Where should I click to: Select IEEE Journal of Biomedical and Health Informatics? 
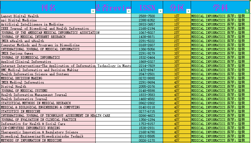point(48,28)
